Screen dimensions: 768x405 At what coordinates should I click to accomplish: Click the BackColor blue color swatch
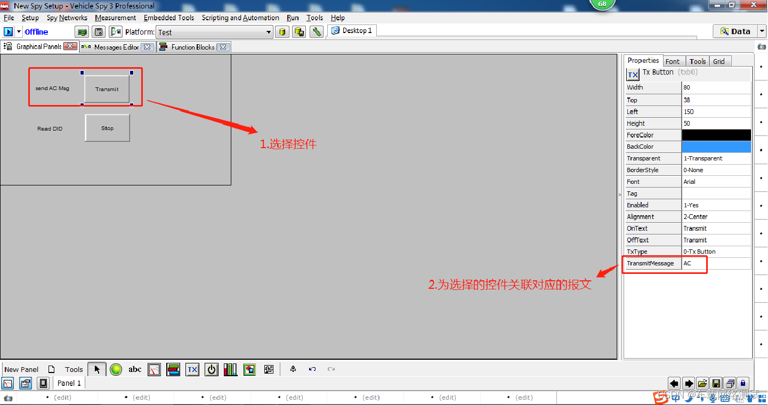coord(716,147)
